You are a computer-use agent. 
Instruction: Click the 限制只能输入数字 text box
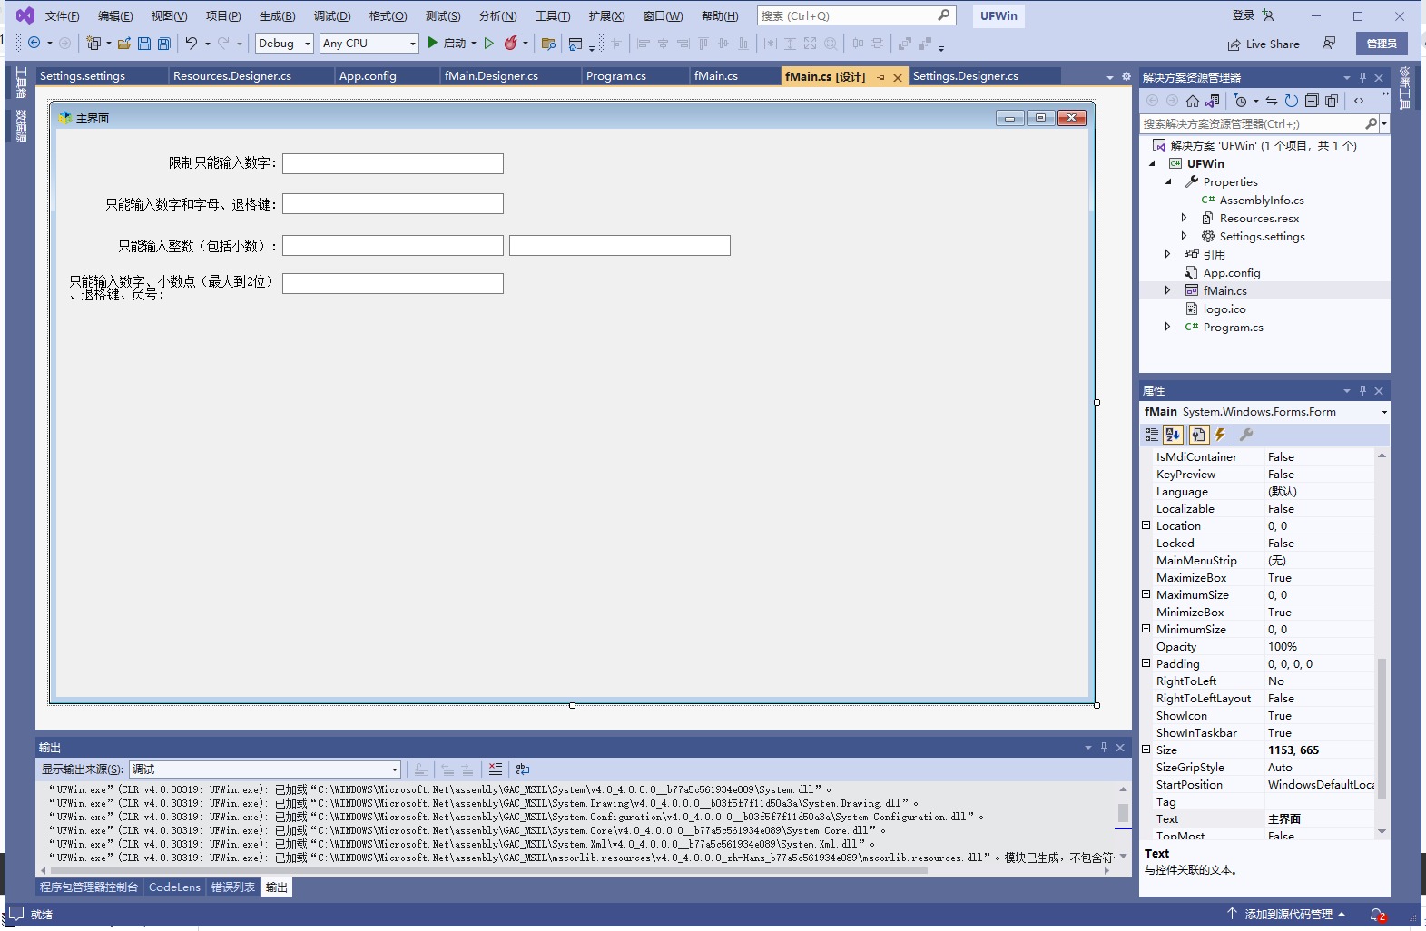[393, 163]
